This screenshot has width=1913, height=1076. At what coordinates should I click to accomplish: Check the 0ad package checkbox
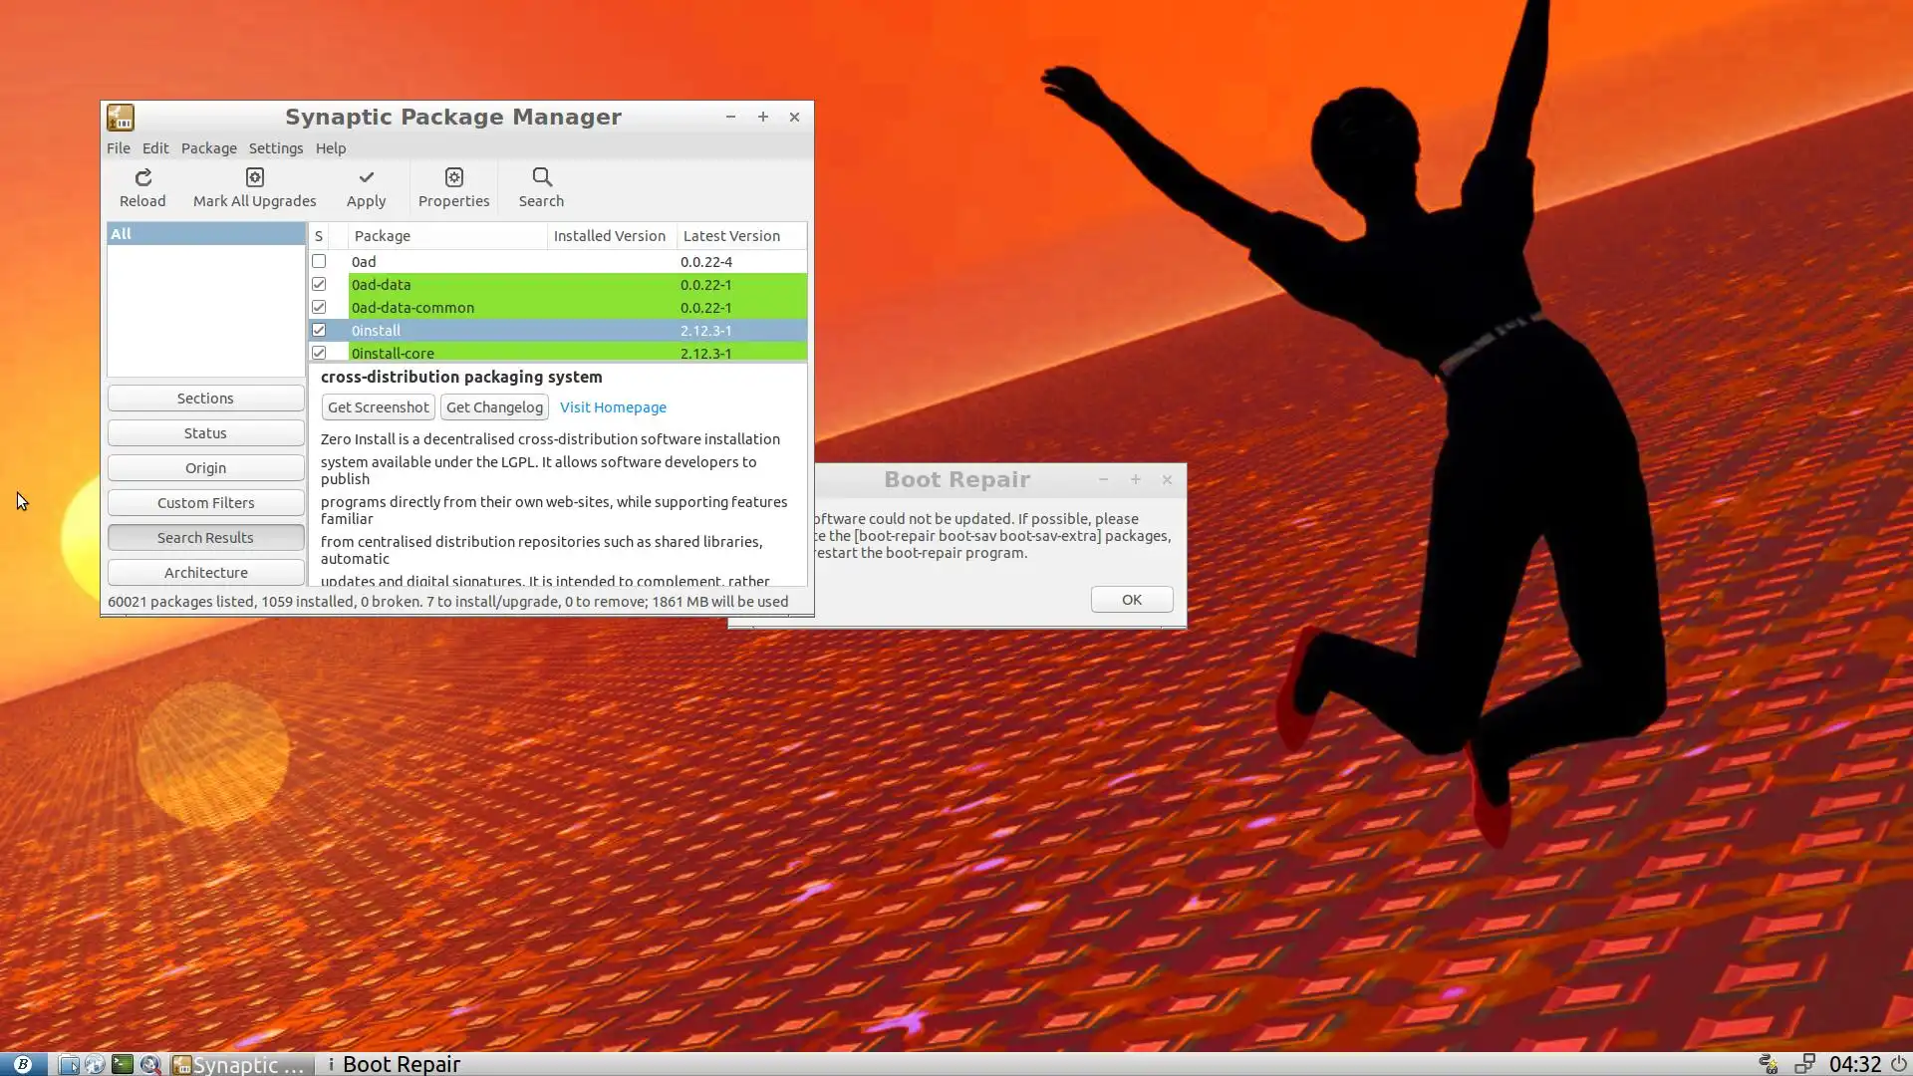[x=319, y=261]
